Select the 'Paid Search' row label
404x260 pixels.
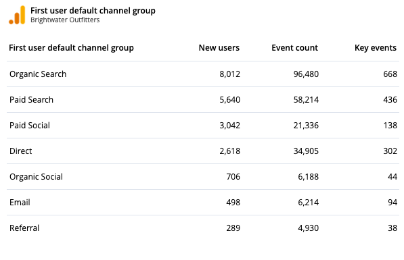pyautogui.click(x=31, y=100)
